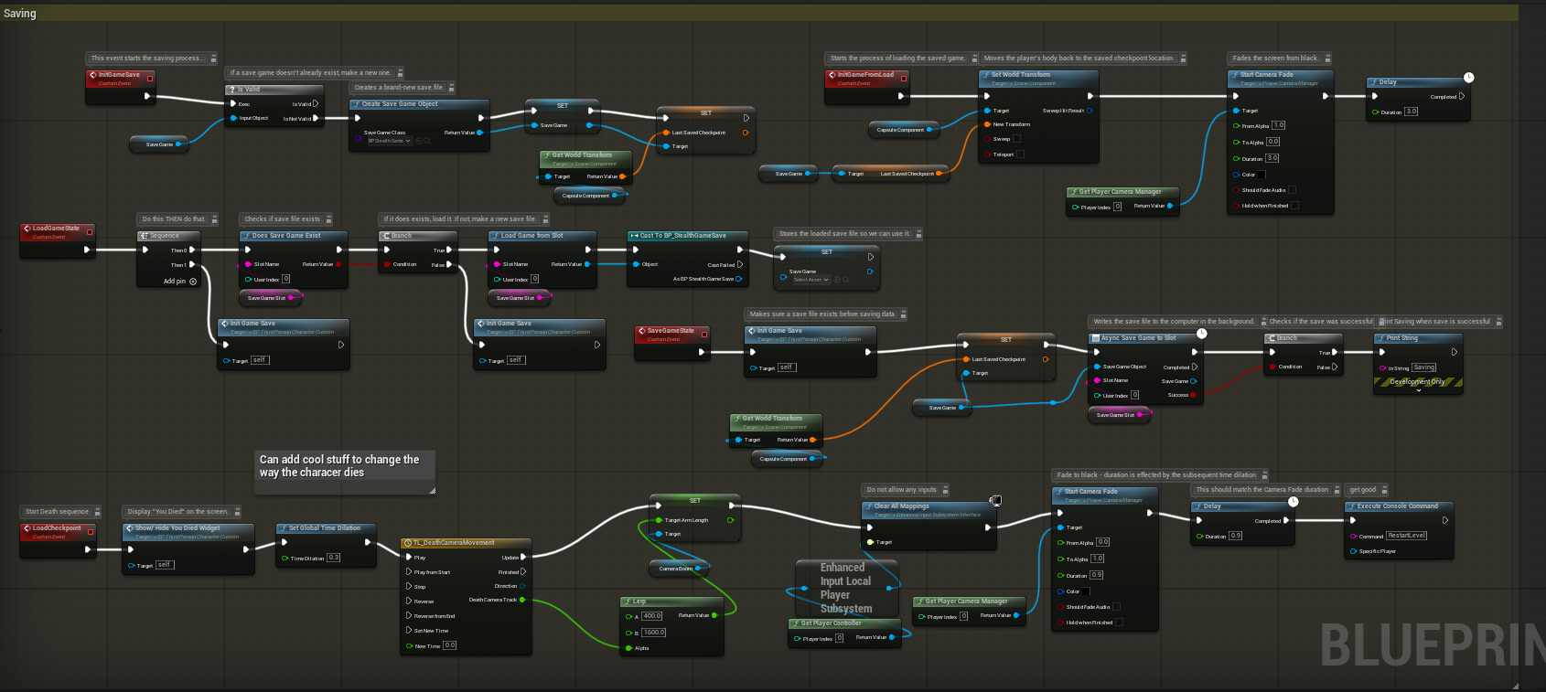This screenshot has width=1546, height=692.
Task: Click In String field containing Saving
Action: tap(1424, 367)
